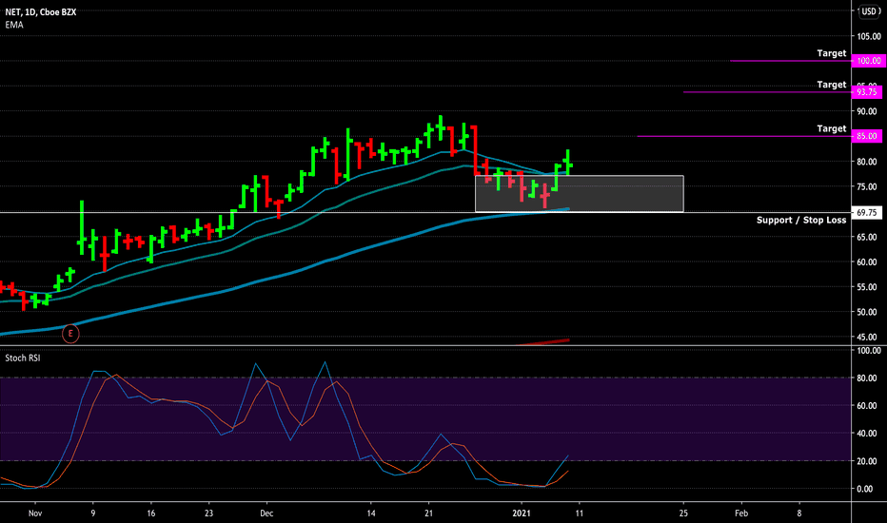Select the 85.00 target price tag
The image size is (887, 523).
(867, 136)
